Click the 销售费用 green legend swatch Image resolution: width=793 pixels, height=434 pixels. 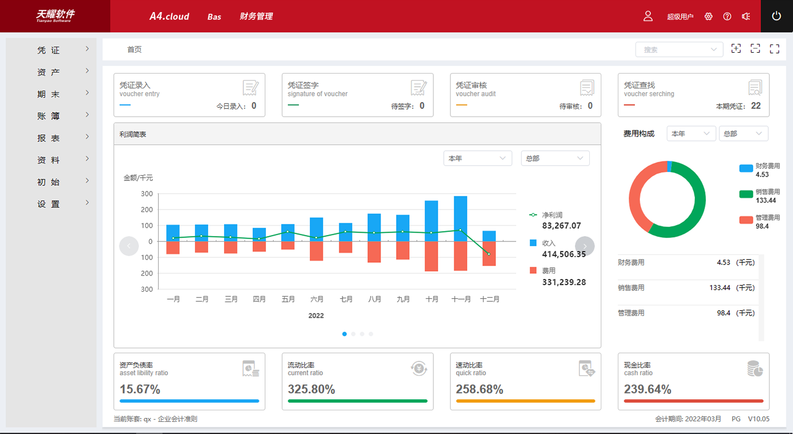click(x=746, y=194)
